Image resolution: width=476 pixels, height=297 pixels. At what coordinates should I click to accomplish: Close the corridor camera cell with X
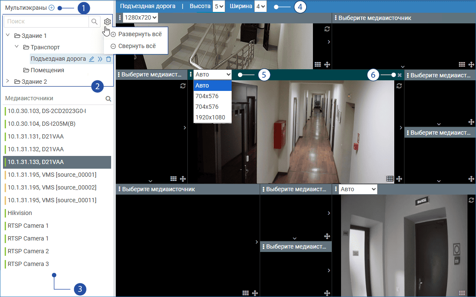click(399, 75)
